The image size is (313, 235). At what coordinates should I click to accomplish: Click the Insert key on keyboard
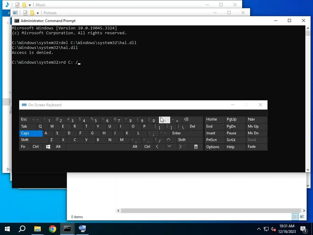point(214,133)
